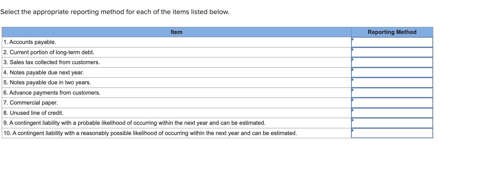This screenshot has width=481, height=181.
Task: Select the Item column header
Action: pyautogui.click(x=176, y=32)
